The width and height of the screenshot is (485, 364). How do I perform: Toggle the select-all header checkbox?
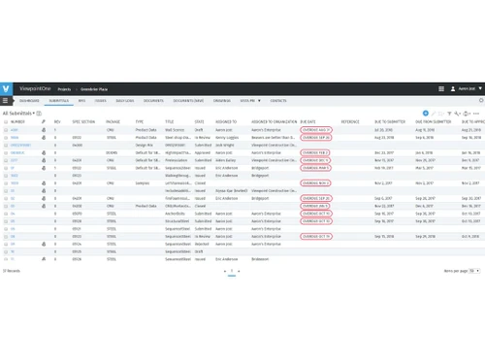pos(6,122)
